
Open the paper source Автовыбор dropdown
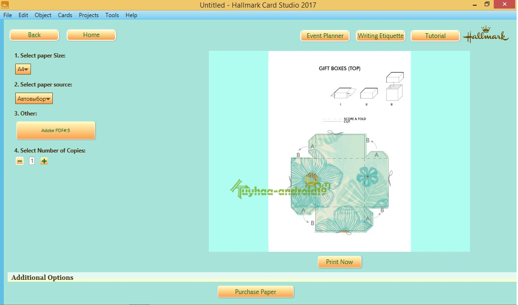coord(34,98)
